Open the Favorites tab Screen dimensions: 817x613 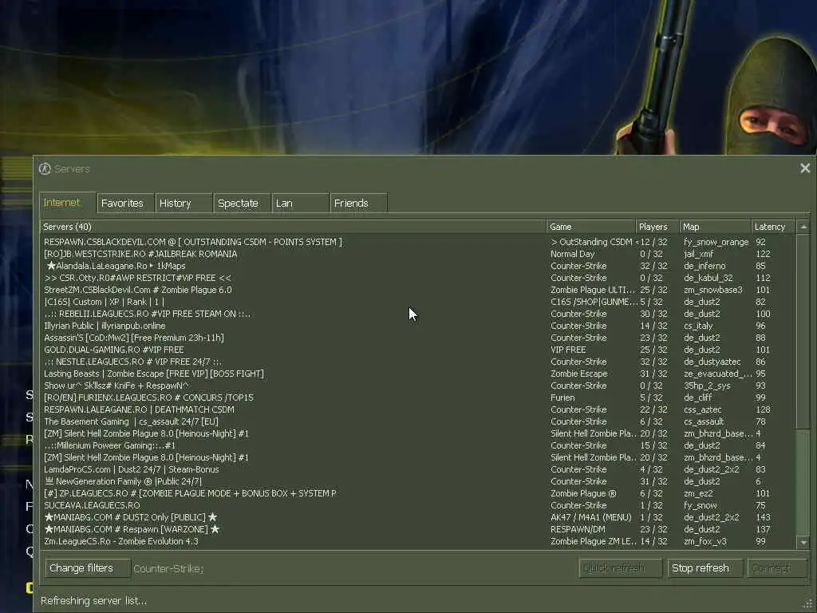click(x=125, y=203)
